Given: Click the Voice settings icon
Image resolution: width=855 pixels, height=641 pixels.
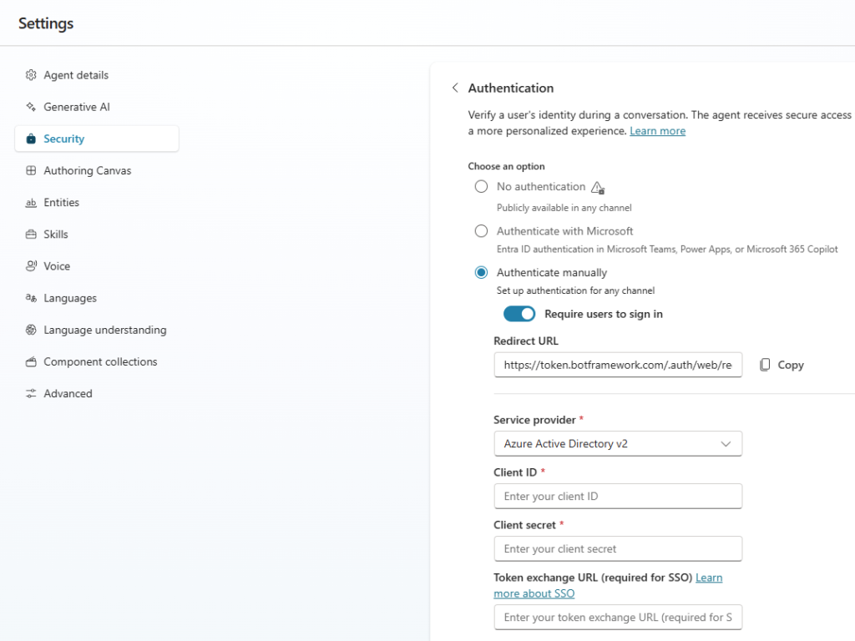Looking at the screenshot, I should [31, 266].
